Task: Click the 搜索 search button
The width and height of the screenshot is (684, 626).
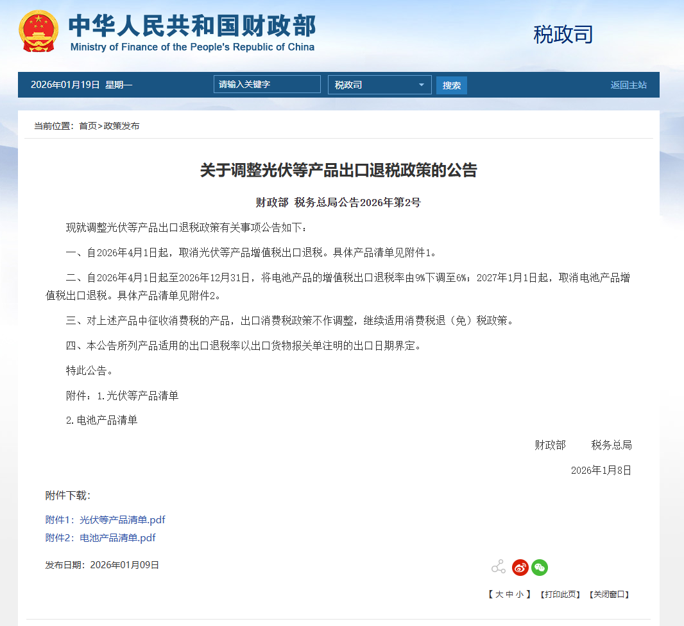Action: click(452, 85)
